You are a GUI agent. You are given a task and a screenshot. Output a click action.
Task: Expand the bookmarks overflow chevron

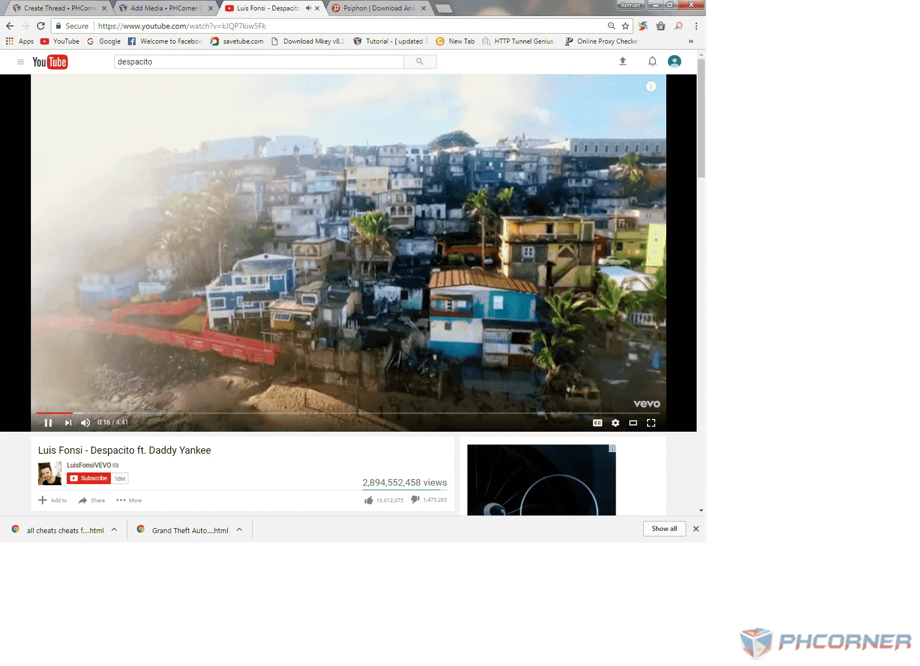click(x=691, y=41)
